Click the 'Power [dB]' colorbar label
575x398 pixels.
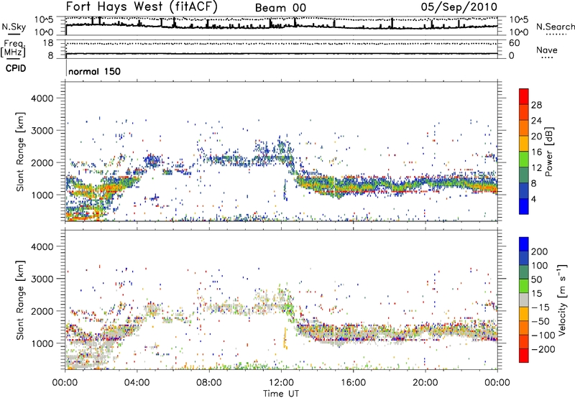548,152
